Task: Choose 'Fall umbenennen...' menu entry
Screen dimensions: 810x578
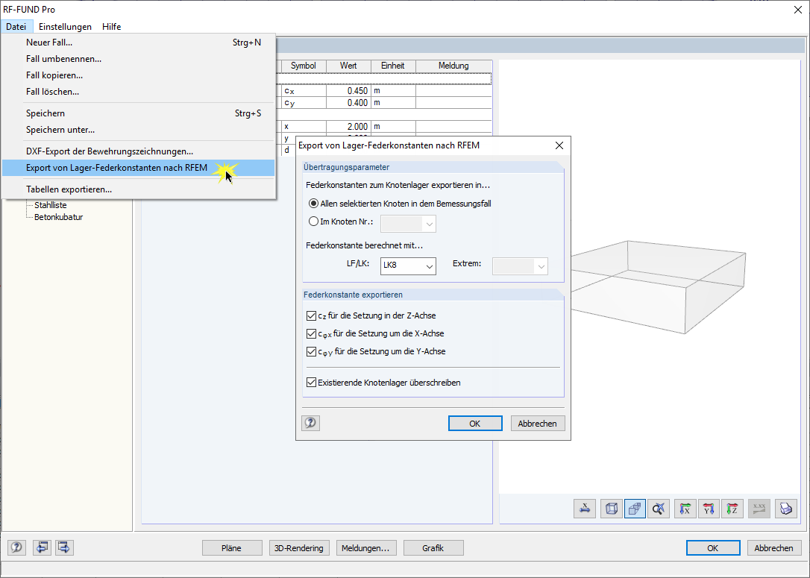Action: click(x=139, y=59)
